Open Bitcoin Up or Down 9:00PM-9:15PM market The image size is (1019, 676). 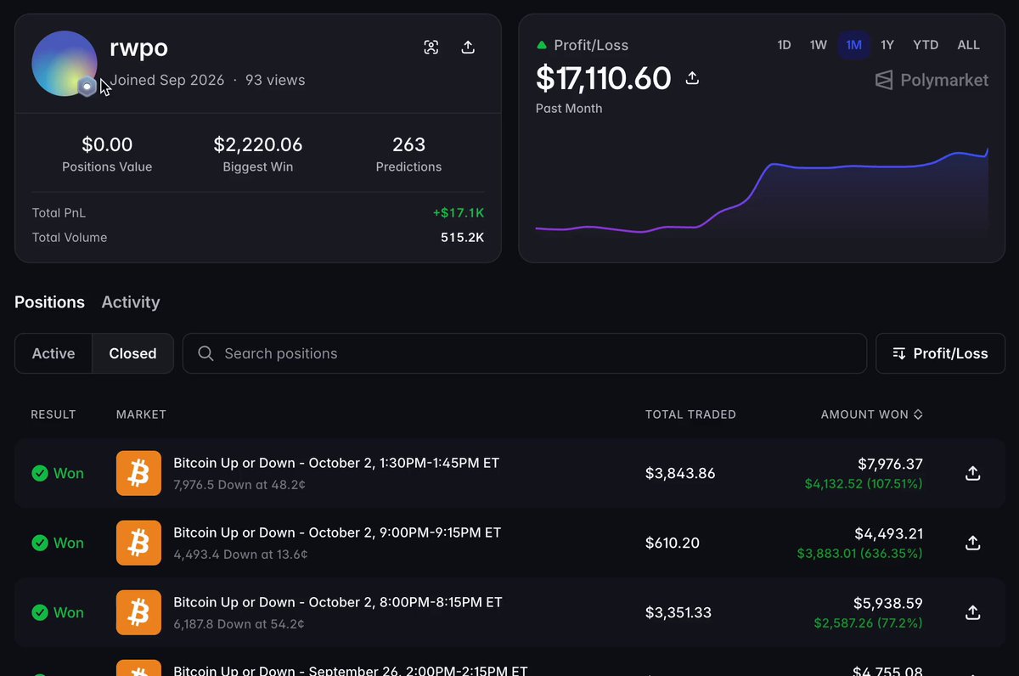point(337,532)
